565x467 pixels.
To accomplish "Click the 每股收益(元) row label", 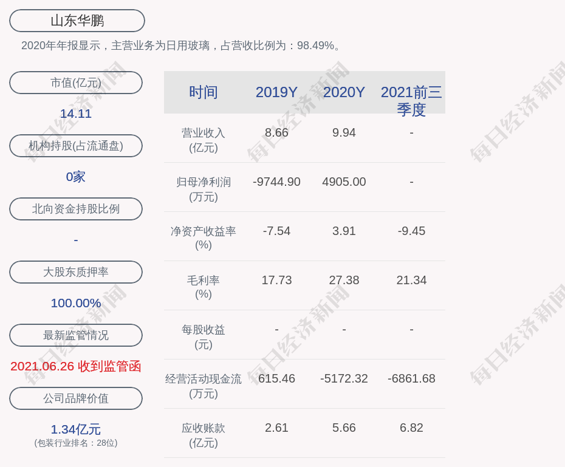I will point(204,337).
